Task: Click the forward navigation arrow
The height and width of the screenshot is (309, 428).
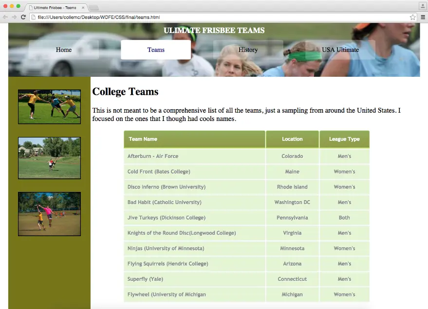Action: (x=14, y=16)
